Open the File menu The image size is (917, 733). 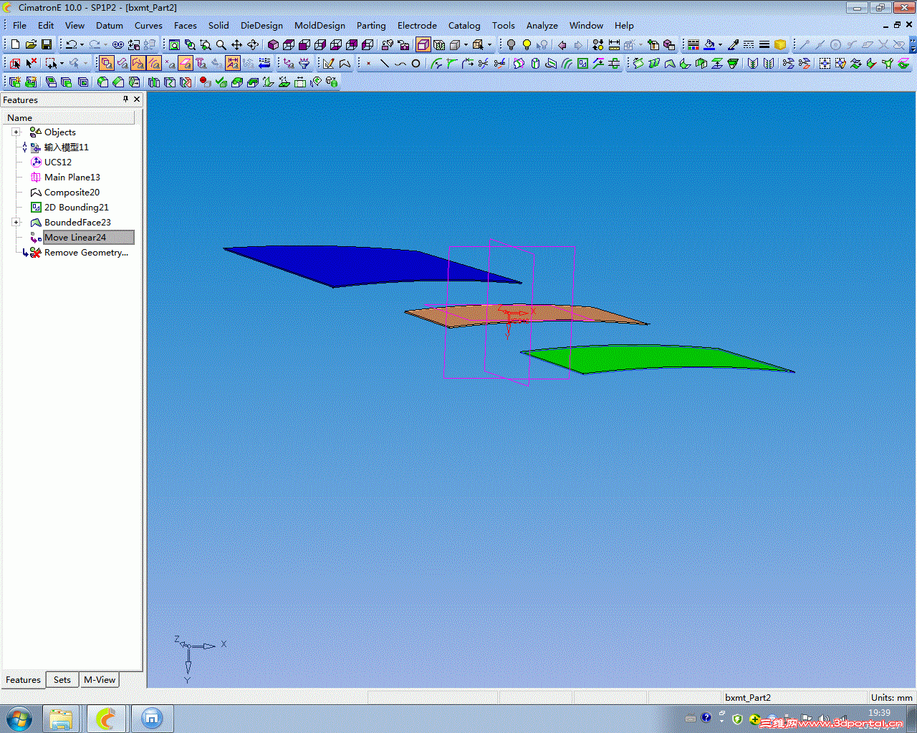coord(19,25)
